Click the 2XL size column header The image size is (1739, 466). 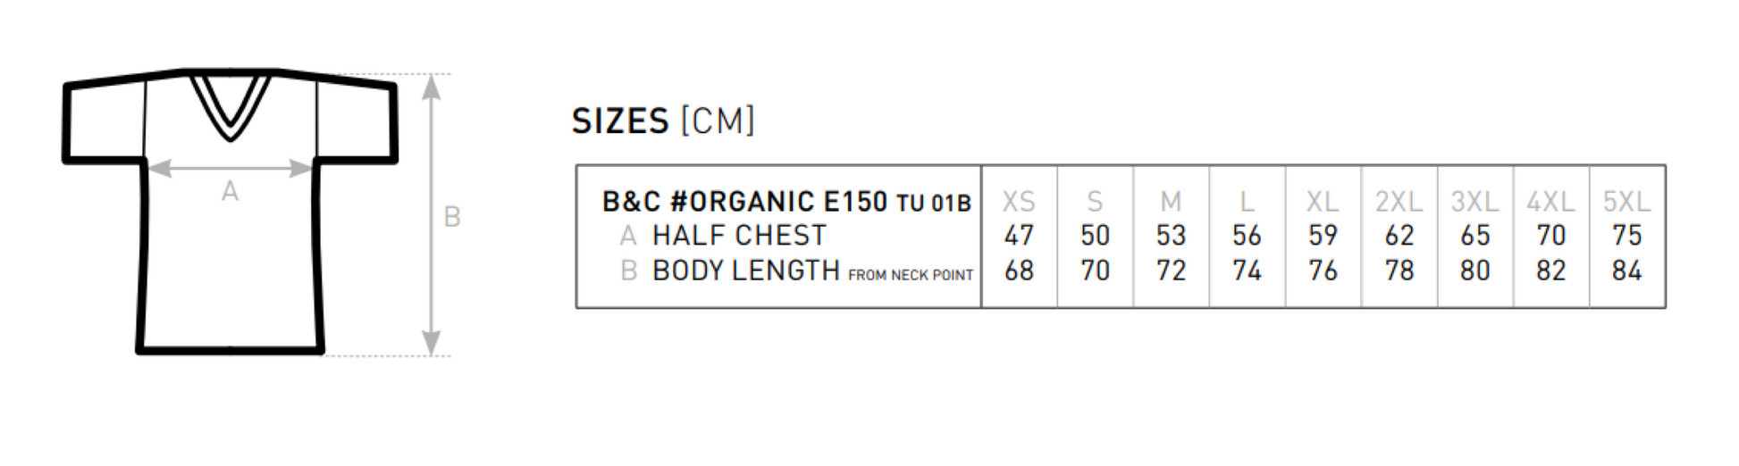pyautogui.click(x=1399, y=202)
